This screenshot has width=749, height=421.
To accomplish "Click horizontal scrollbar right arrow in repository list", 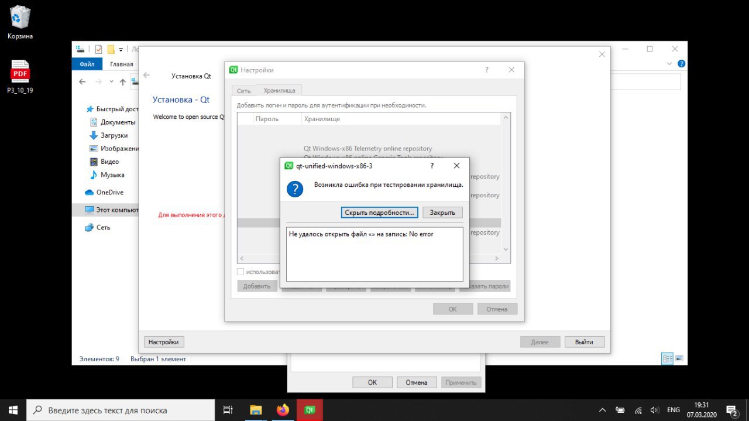I will click(497, 258).
